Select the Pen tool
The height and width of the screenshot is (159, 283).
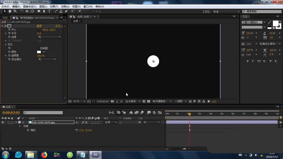(44, 11)
